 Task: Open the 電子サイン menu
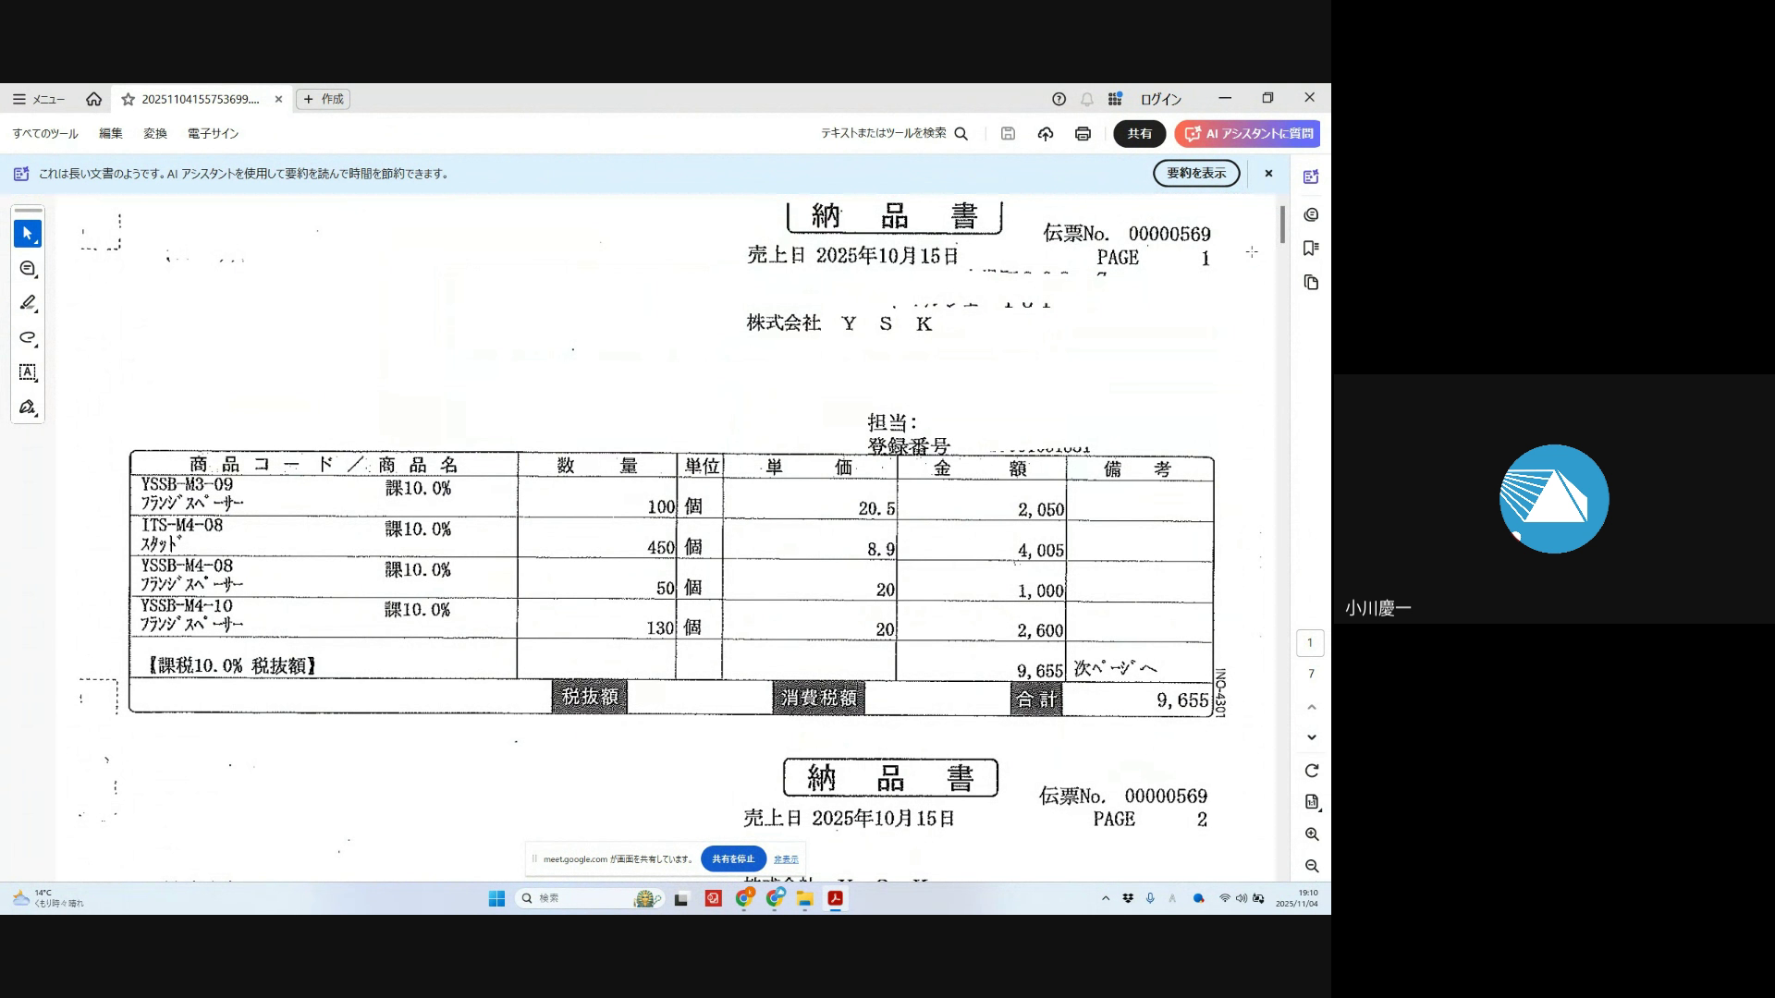(x=213, y=134)
